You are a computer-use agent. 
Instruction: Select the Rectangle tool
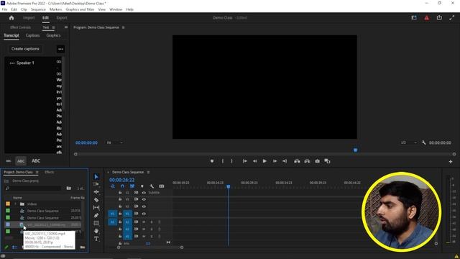(x=96, y=223)
